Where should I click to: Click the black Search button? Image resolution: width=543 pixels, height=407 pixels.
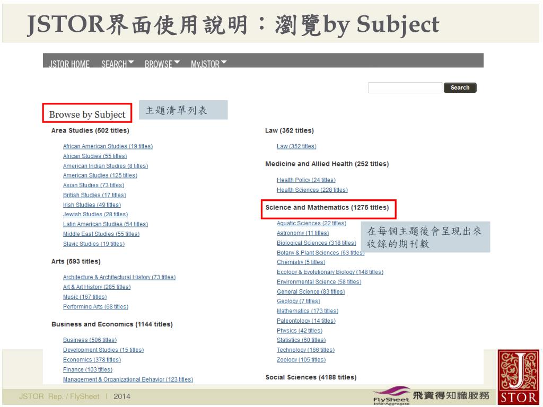tap(460, 87)
